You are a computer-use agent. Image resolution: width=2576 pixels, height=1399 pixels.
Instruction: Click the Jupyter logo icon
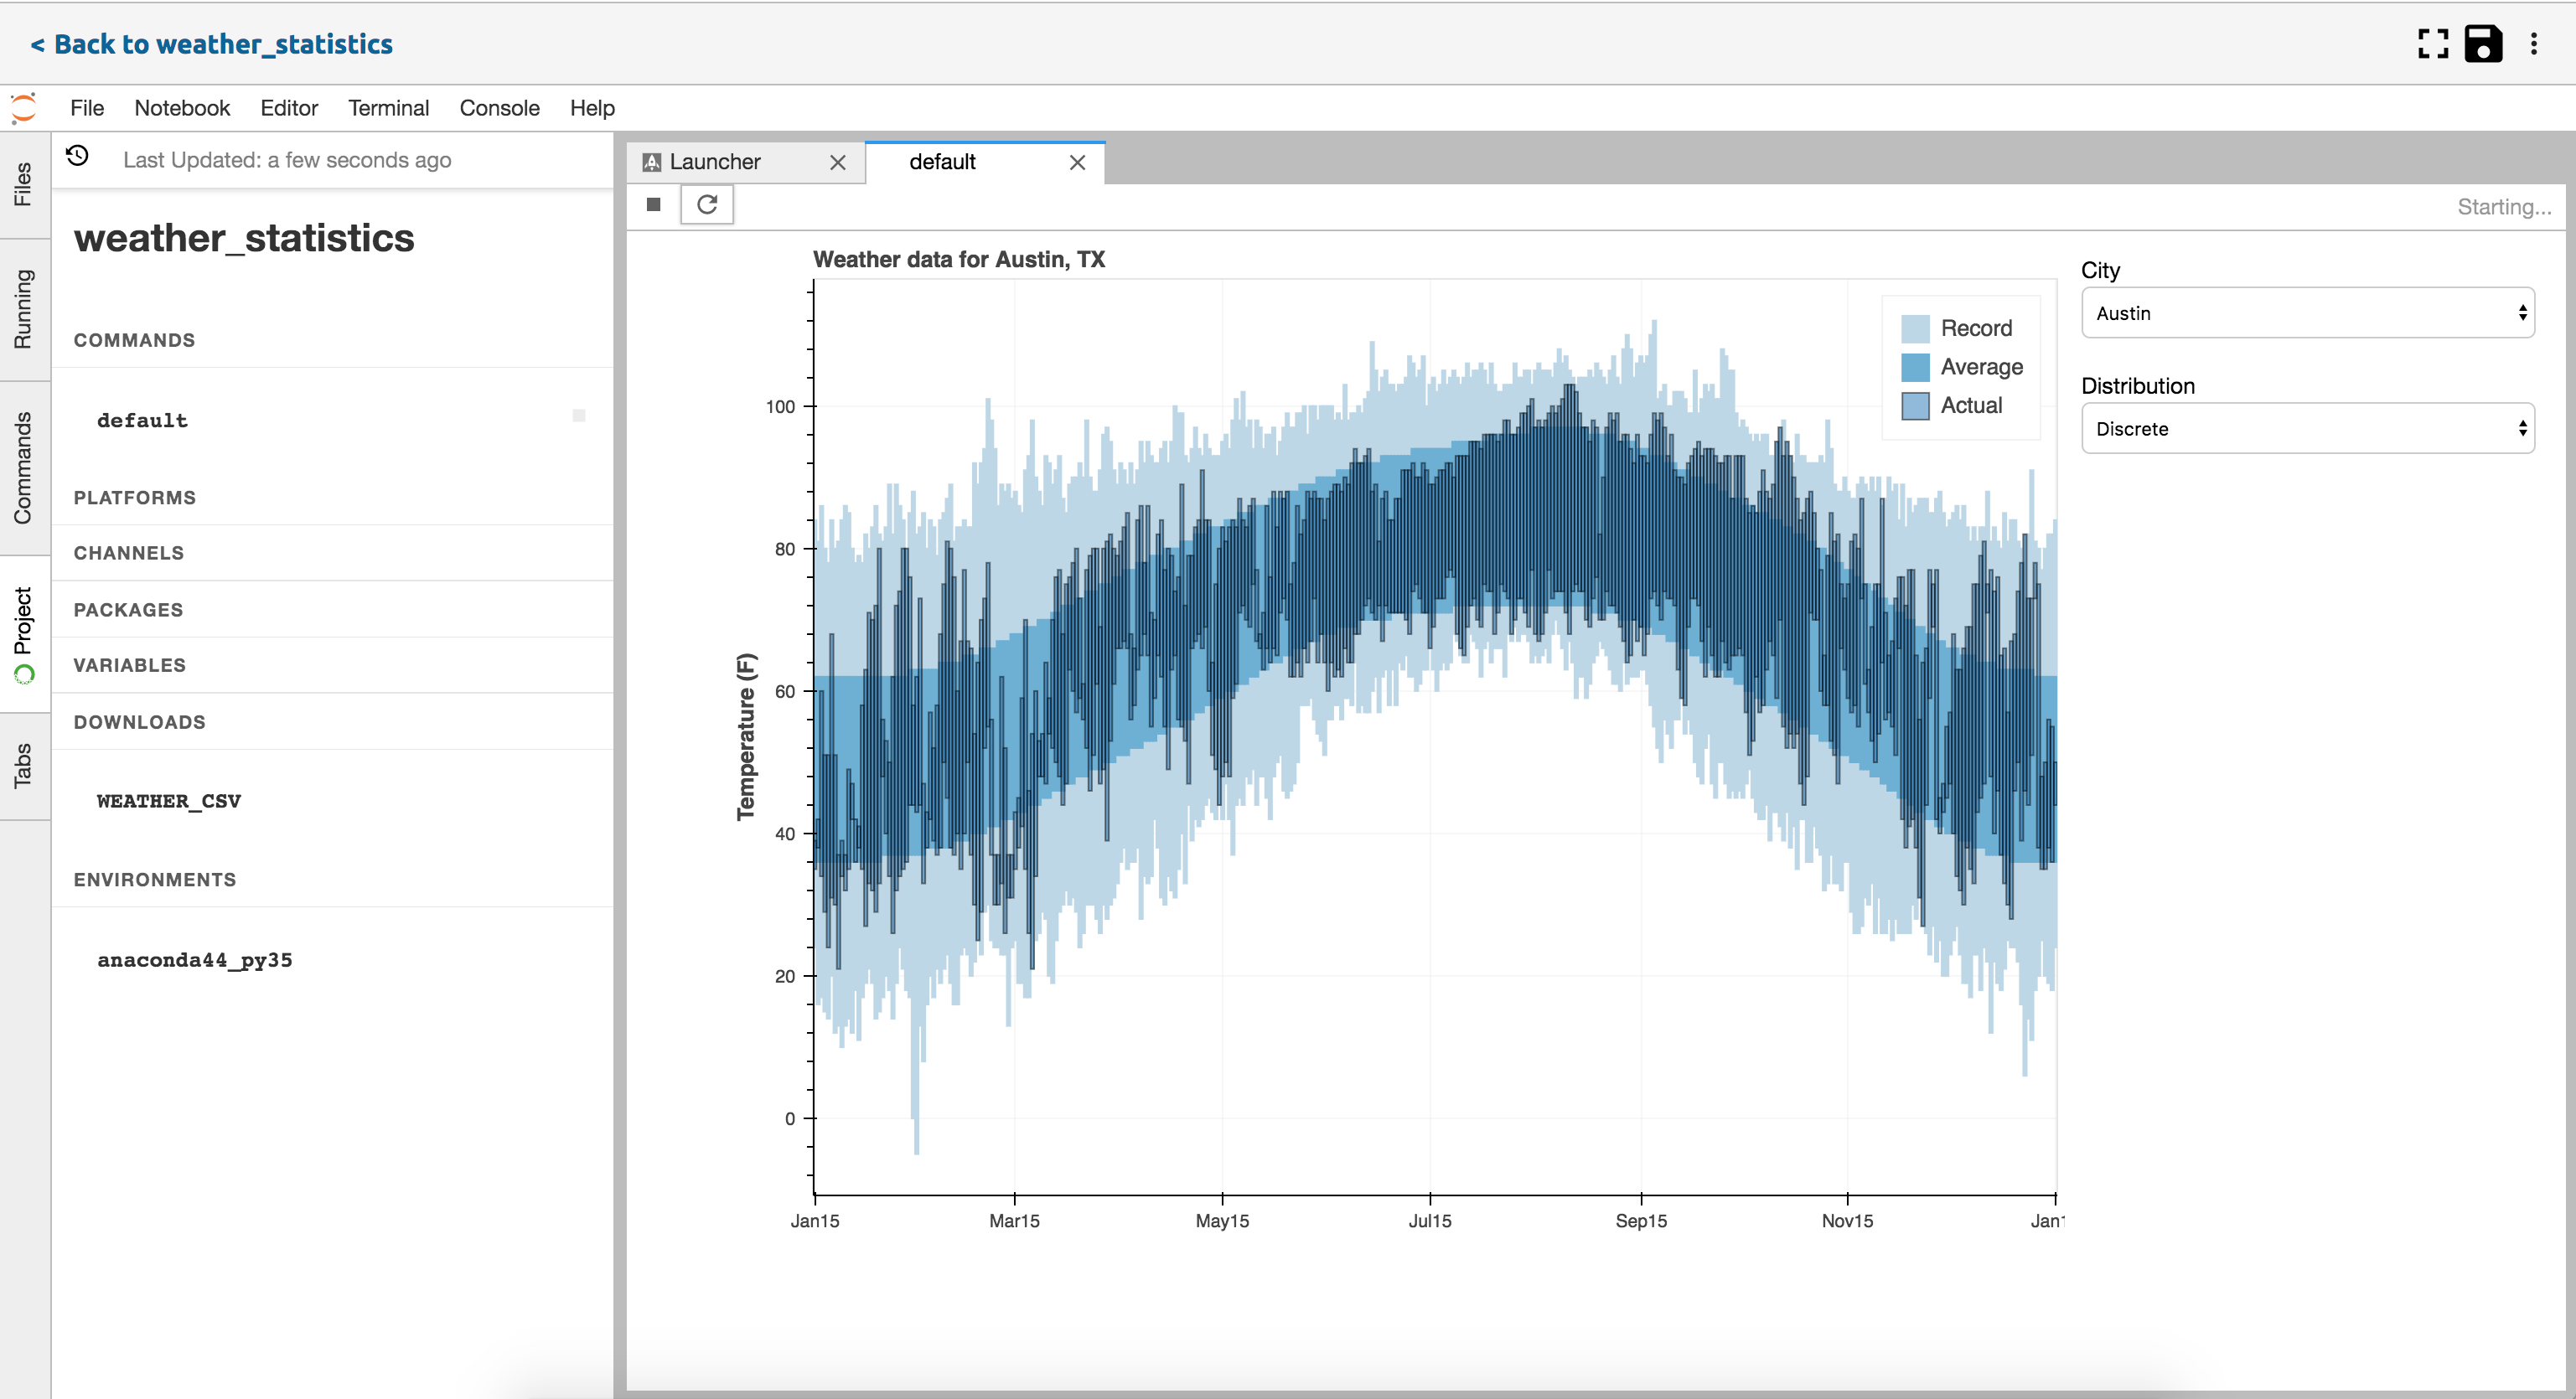(x=24, y=108)
